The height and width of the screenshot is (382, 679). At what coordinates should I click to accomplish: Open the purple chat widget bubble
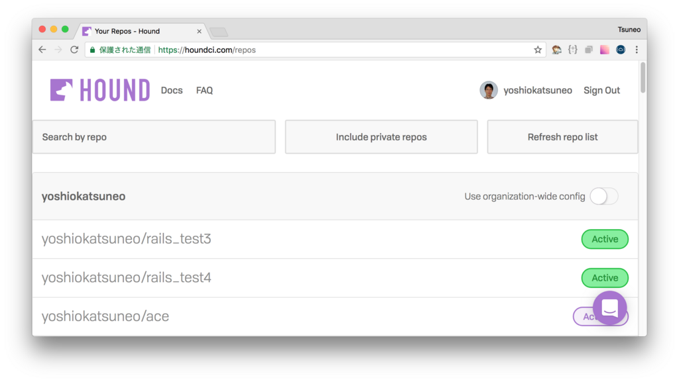[x=610, y=308]
